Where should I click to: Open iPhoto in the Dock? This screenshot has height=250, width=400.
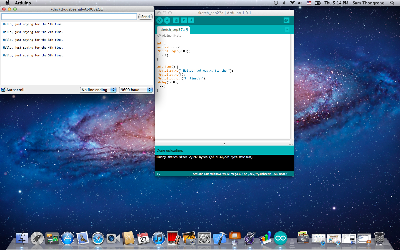click(189, 238)
